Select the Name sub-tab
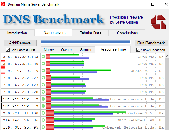The height and width of the screenshot is (130, 169). (49, 50)
